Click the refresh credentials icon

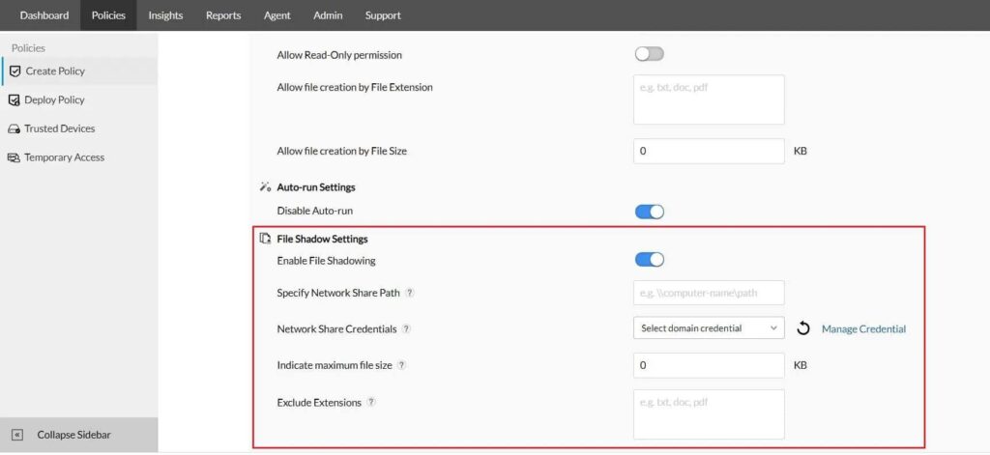coord(803,328)
